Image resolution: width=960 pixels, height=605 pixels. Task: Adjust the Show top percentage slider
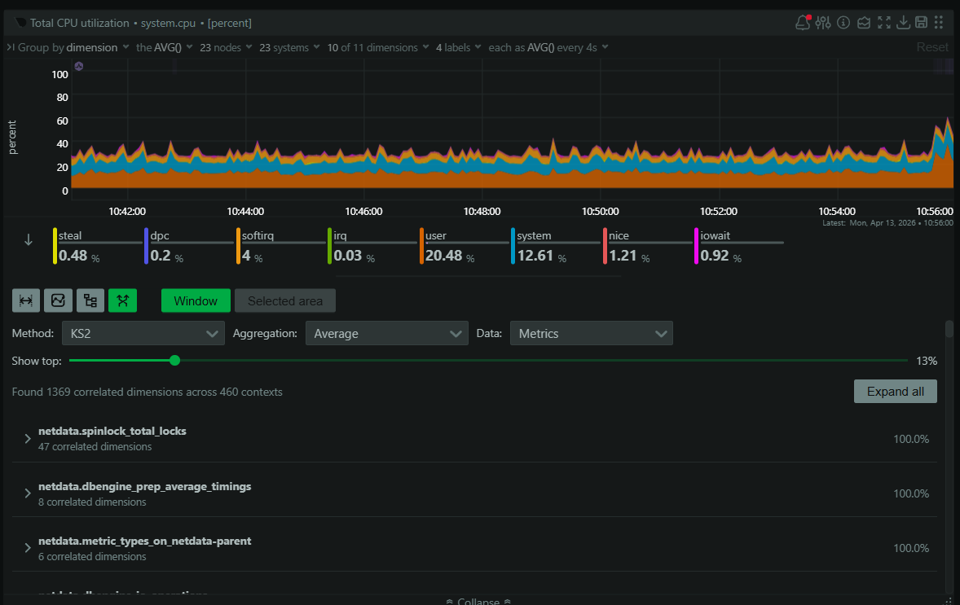[174, 360]
